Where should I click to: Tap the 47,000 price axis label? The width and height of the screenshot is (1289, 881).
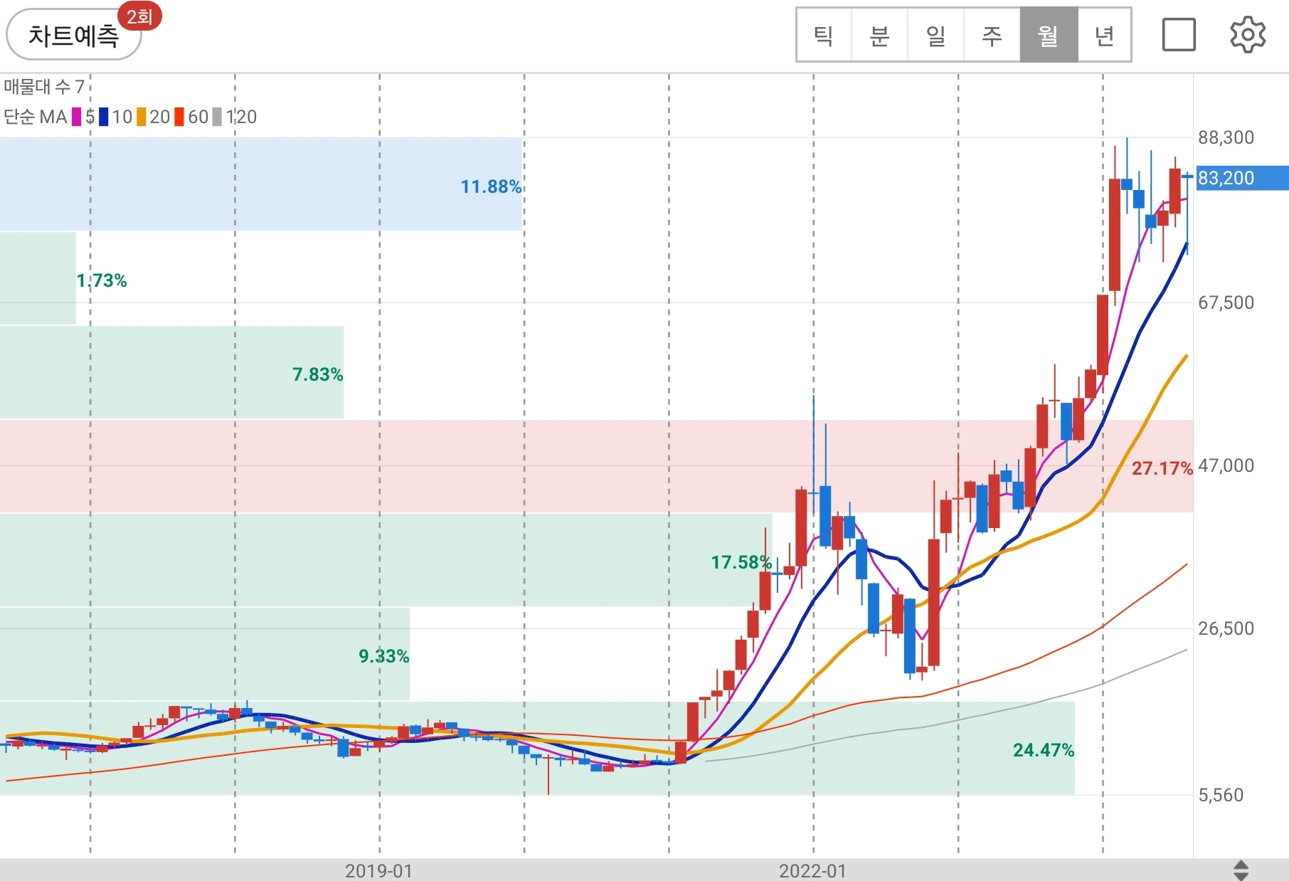[1226, 465]
